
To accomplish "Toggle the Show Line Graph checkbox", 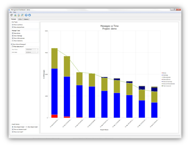I will tap(13, 132).
